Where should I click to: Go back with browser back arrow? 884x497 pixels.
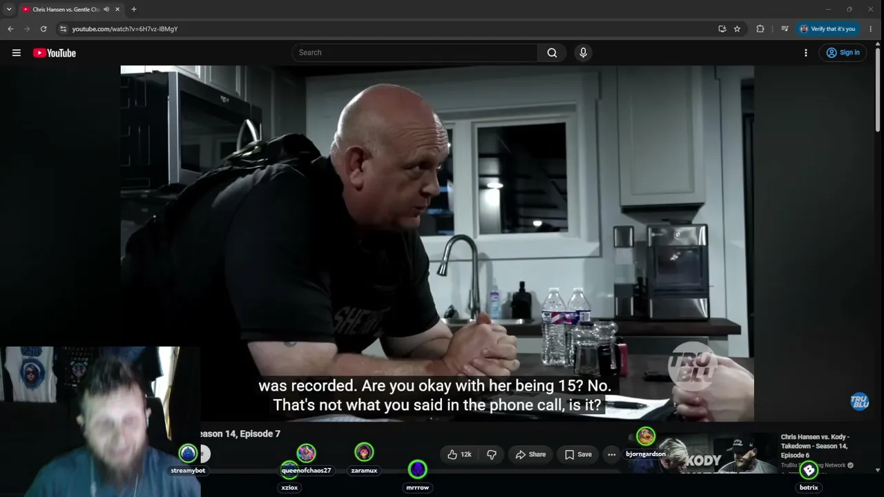point(10,29)
